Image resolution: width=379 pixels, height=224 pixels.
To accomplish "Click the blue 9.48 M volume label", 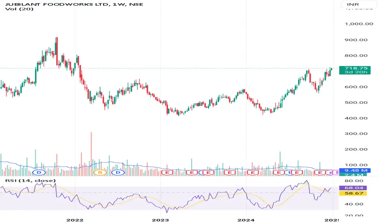I will click(x=355, y=171).
